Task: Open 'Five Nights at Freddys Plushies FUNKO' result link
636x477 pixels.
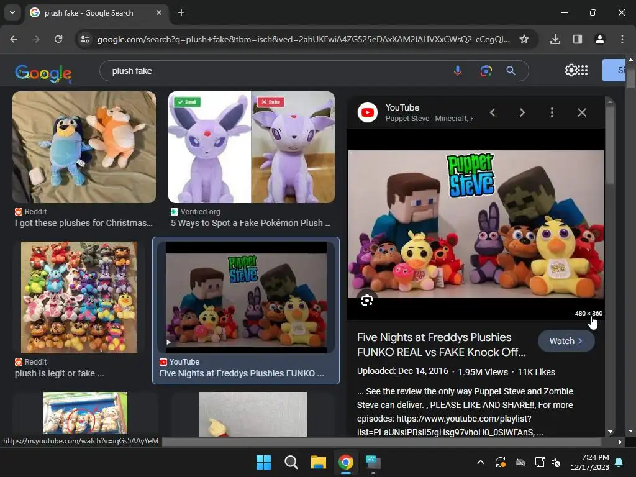Action: coord(242,373)
